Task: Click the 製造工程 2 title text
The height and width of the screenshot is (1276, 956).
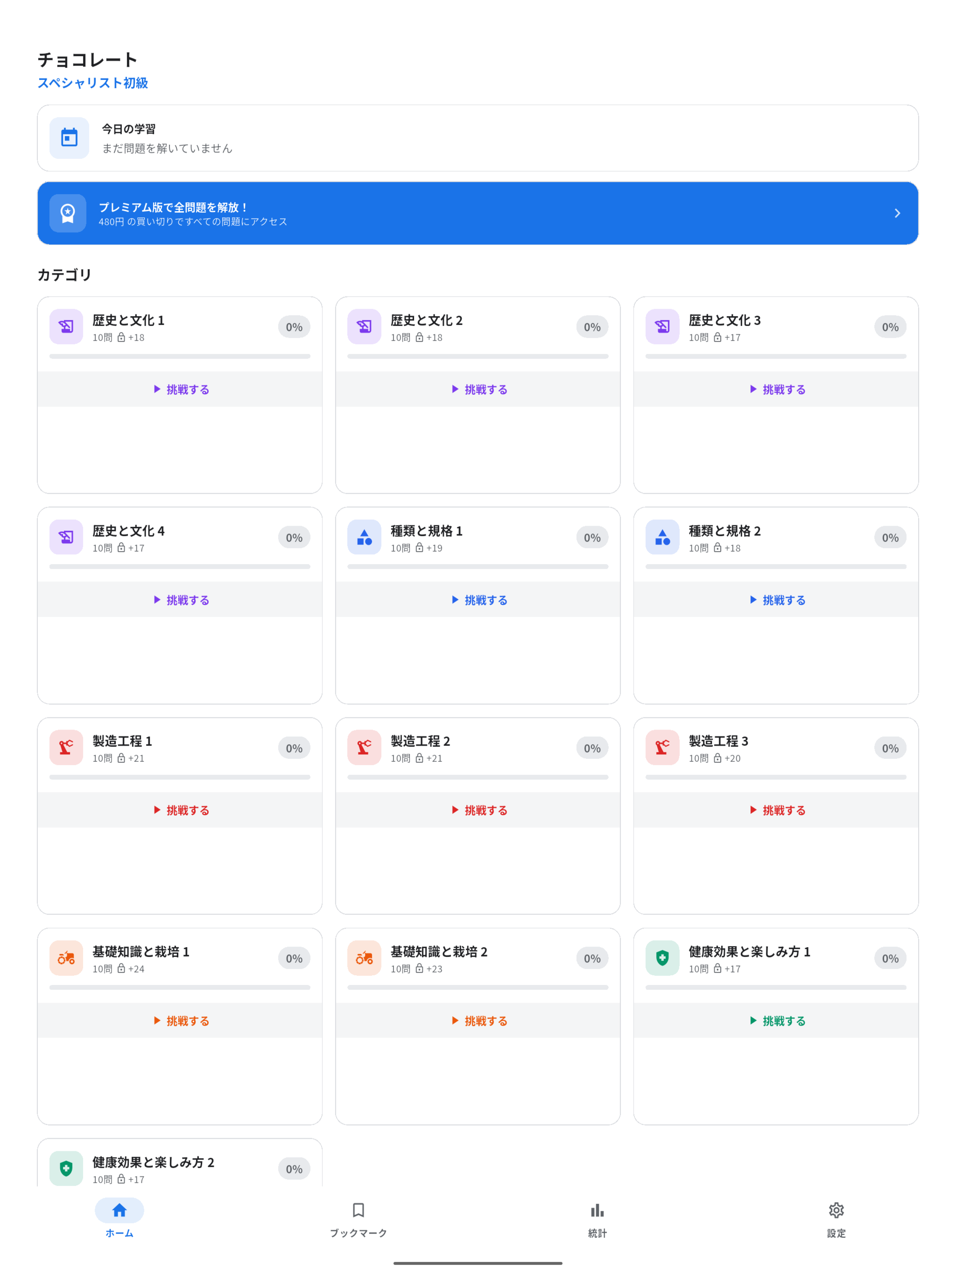Action: pos(420,741)
